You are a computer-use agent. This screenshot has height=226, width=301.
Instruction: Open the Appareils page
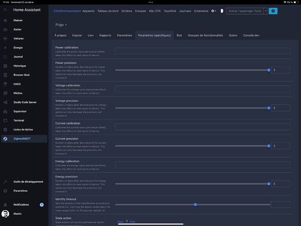pyautogui.click(x=88, y=11)
